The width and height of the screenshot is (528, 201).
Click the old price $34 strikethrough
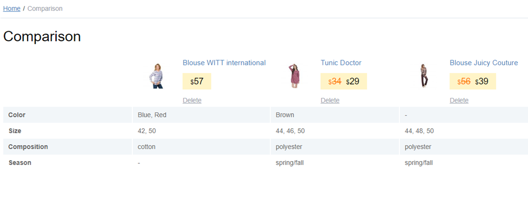(335, 82)
